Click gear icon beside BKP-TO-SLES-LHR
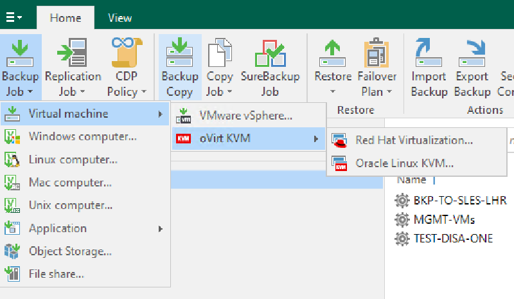 pos(402,200)
